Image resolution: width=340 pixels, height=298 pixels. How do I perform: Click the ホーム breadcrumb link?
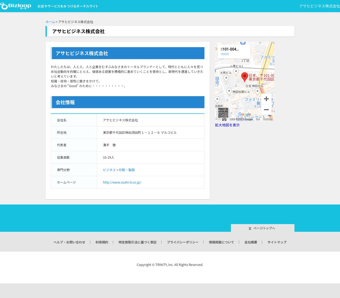pos(50,22)
